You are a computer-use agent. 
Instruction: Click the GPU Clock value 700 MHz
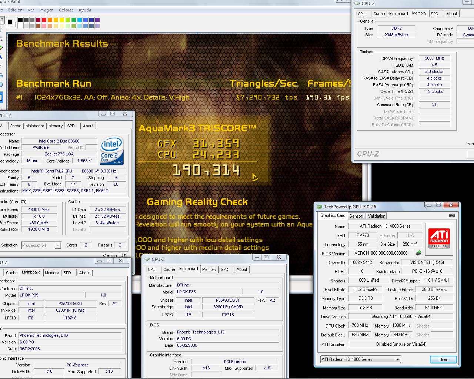[360, 326]
